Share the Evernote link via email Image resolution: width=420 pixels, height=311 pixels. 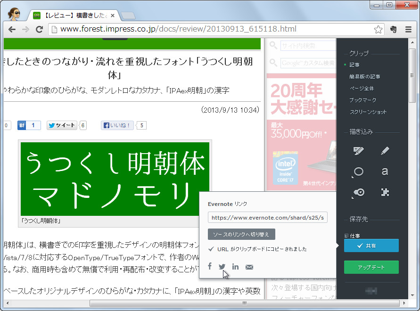pyautogui.click(x=249, y=267)
